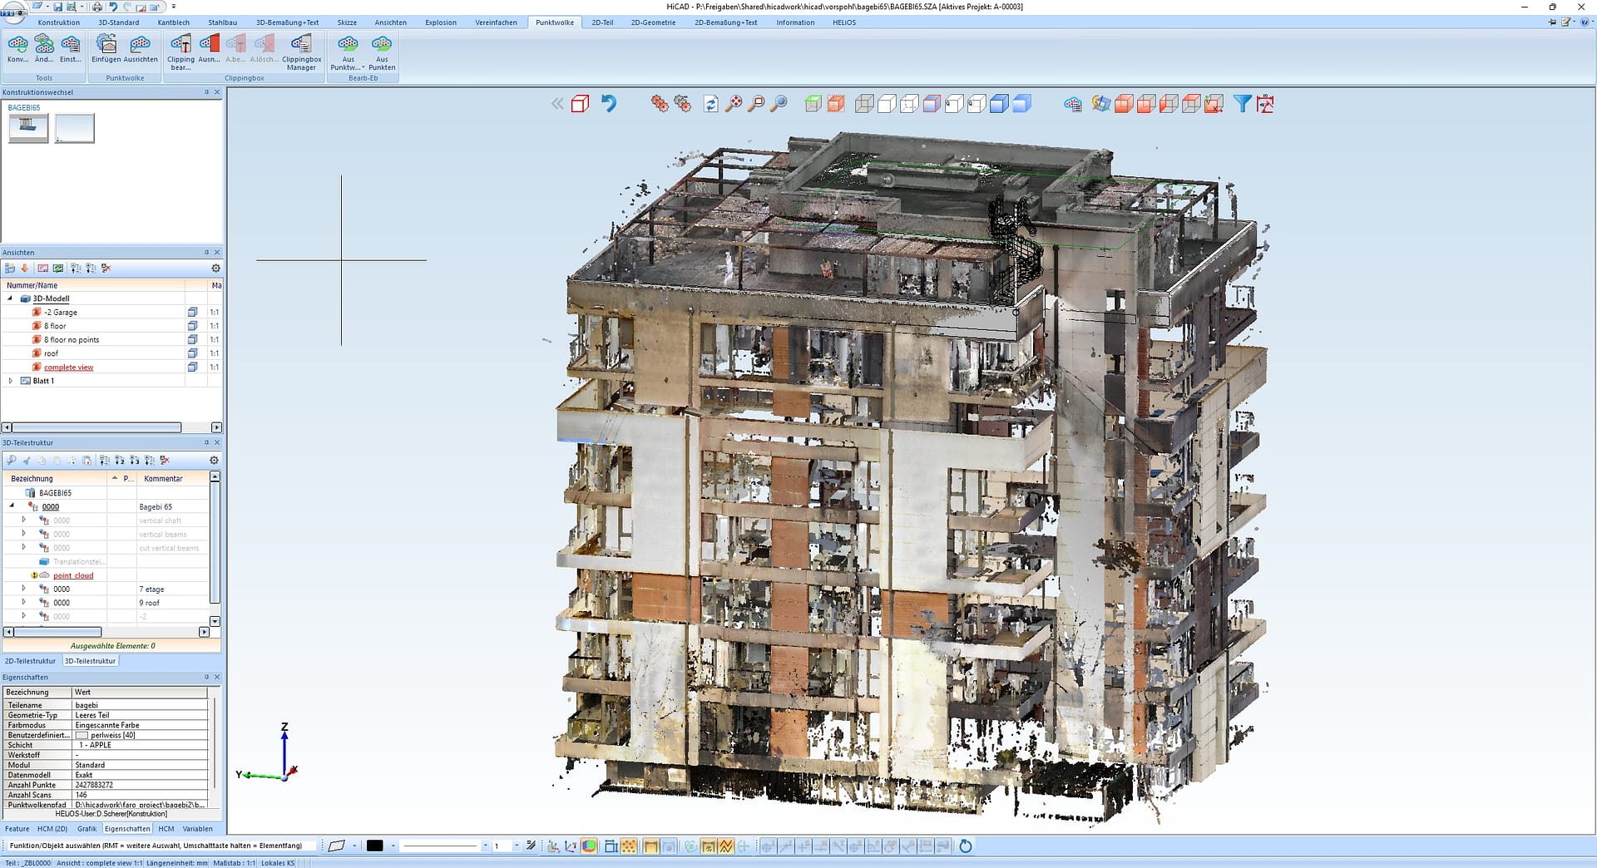Click the black color swatch in bottom toolbar

375,846
